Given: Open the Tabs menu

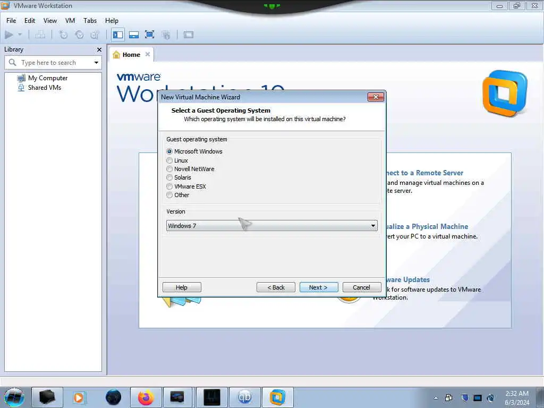Looking at the screenshot, I should pyautogui.click(x=90, y=21).
